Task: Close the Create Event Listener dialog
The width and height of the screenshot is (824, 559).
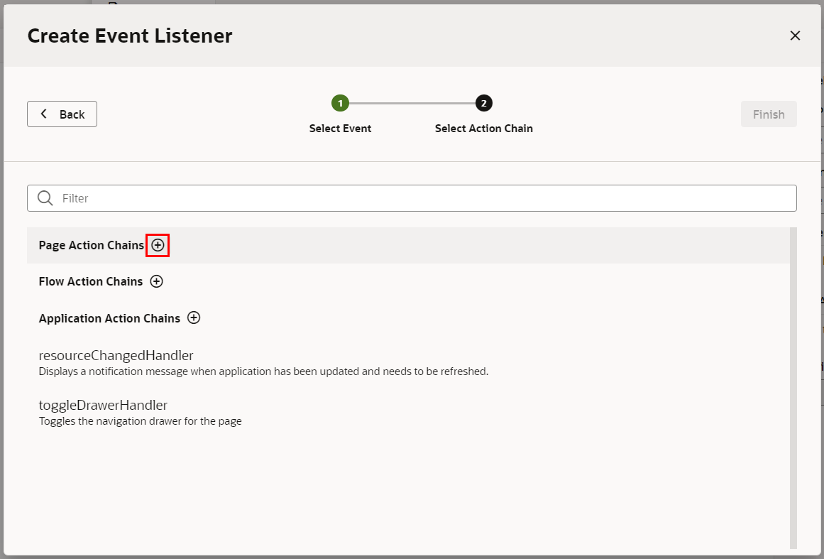Action: 795,36
